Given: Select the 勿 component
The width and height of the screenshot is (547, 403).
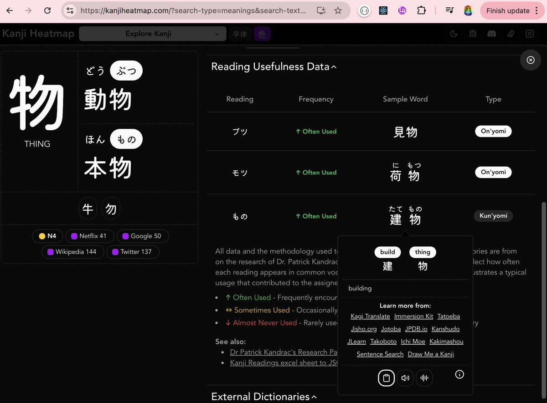Looking at the screenshot, I should (x=111, y=209).
